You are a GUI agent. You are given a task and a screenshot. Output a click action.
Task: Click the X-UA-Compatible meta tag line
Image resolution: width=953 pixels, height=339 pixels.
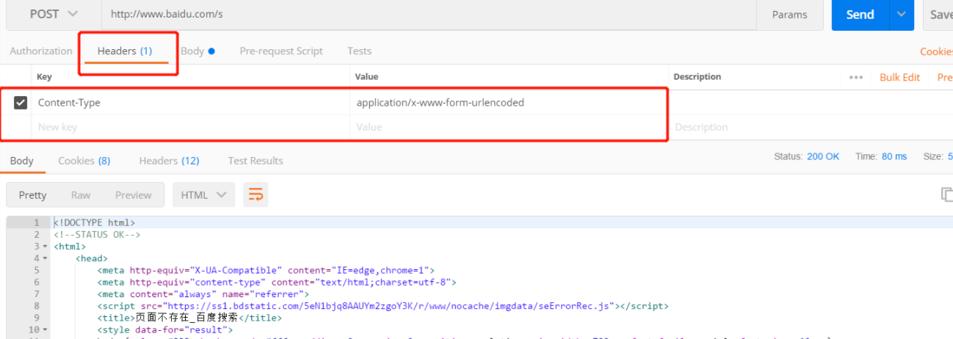[x=267, y=270]
